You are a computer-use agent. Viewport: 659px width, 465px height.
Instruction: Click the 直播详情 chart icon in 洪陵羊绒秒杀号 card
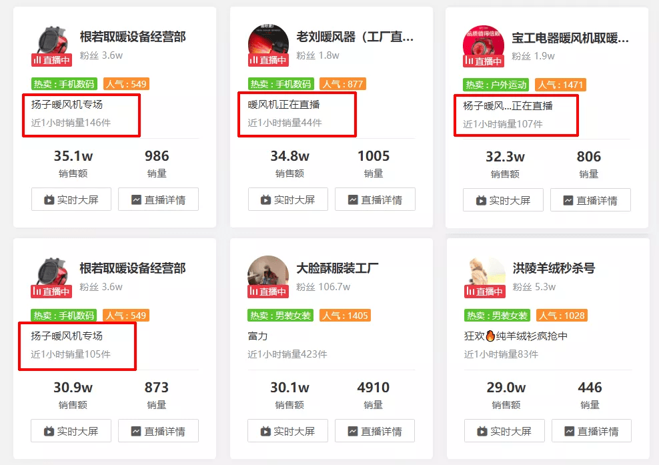pyautogui.click(x=569, y=431)
